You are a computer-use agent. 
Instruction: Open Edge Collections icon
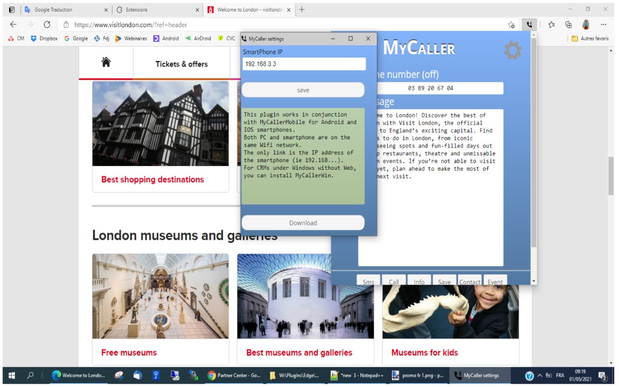(x=569, y=25)
